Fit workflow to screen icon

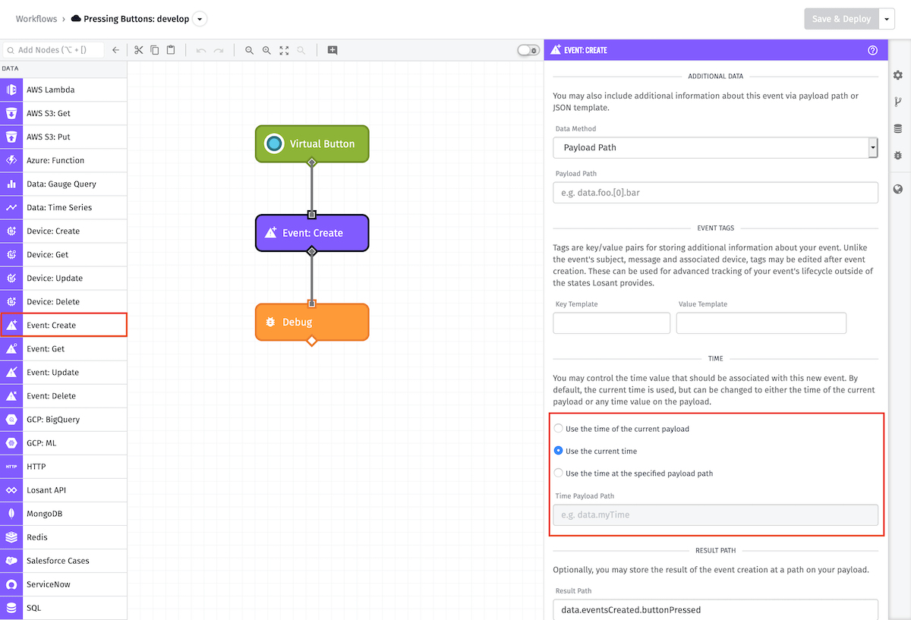(x=284, y=50)
